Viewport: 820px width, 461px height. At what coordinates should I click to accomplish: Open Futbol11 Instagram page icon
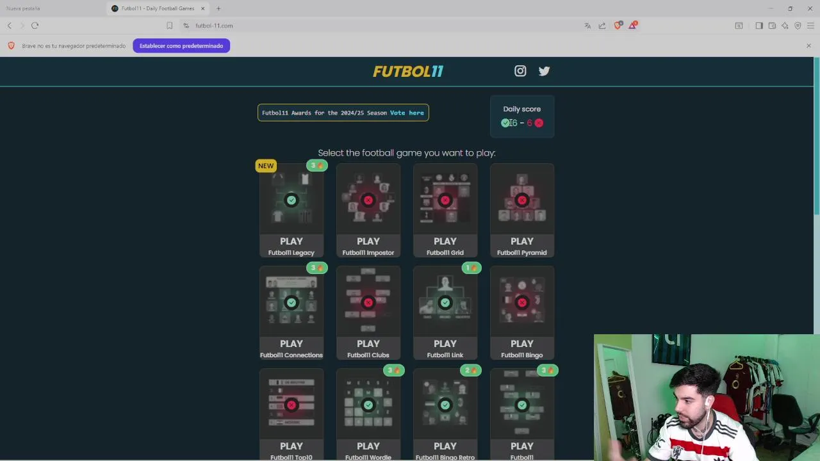(520, 71)
